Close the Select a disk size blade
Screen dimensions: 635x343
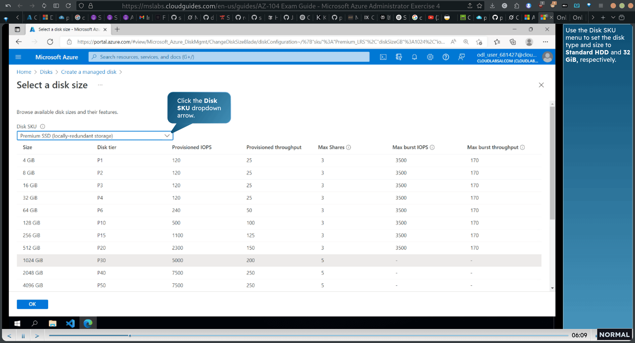point(541,85)
